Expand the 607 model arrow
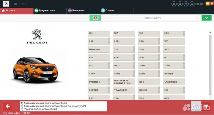 tap(184, 57)
